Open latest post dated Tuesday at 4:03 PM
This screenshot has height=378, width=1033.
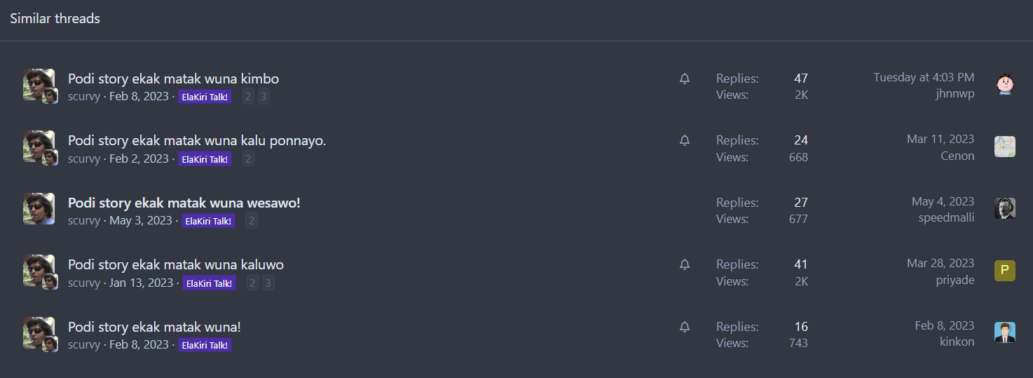point(924,77)
